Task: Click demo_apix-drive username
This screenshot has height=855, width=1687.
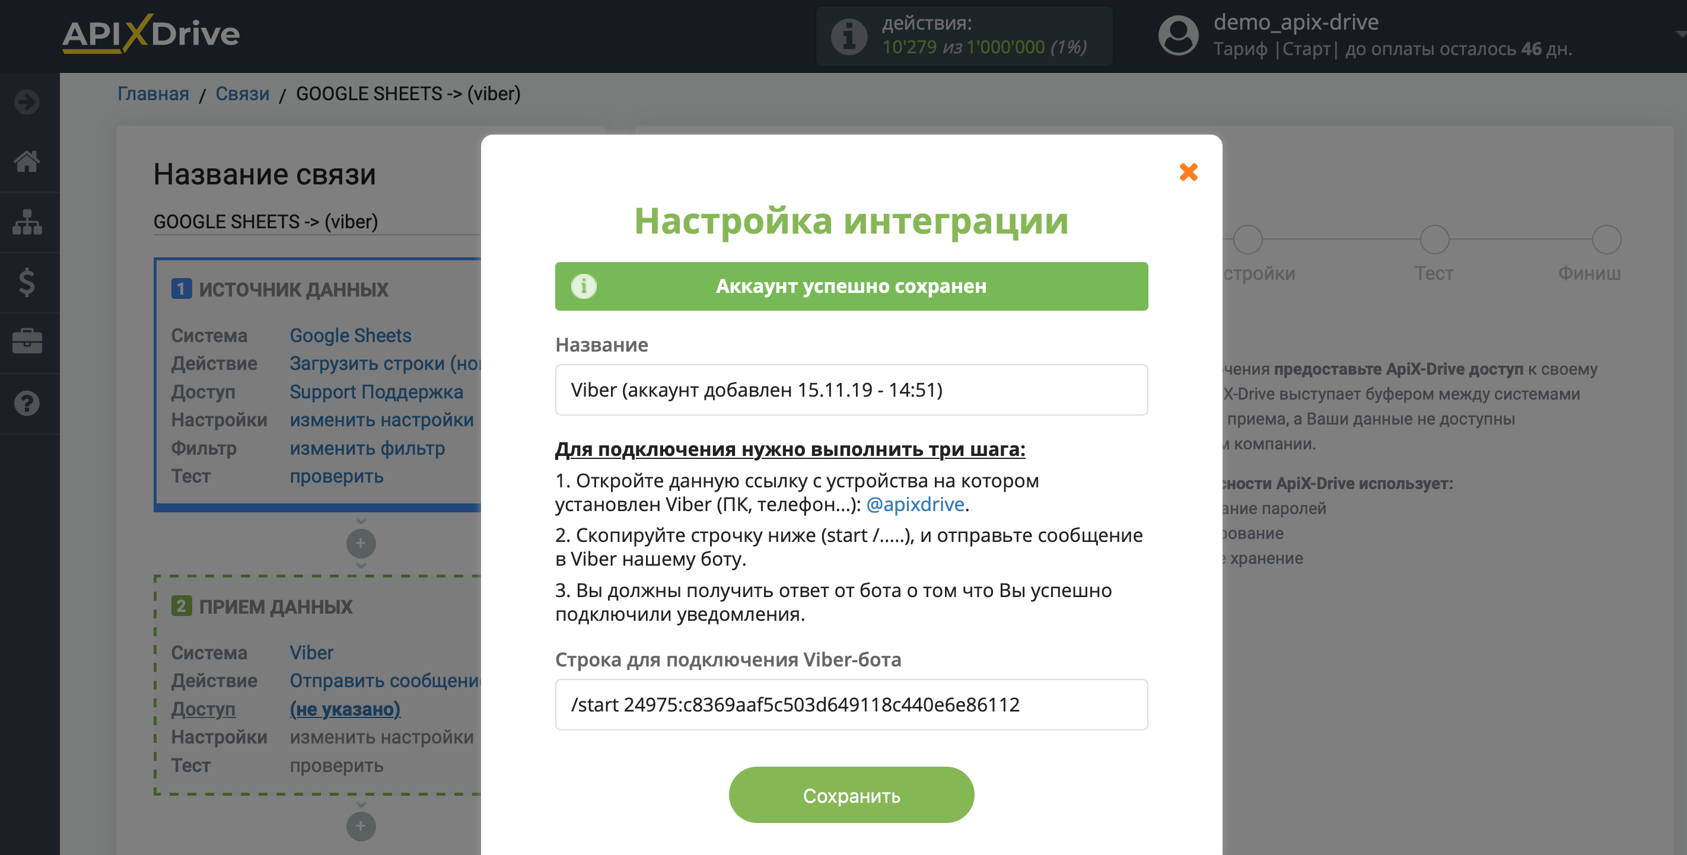Action: point(1296,23)
